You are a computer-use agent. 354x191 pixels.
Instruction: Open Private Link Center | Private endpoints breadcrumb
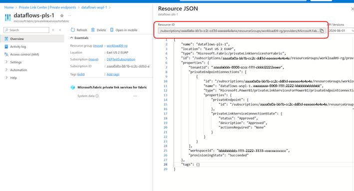pyautogui.click(x=47, y=7)
